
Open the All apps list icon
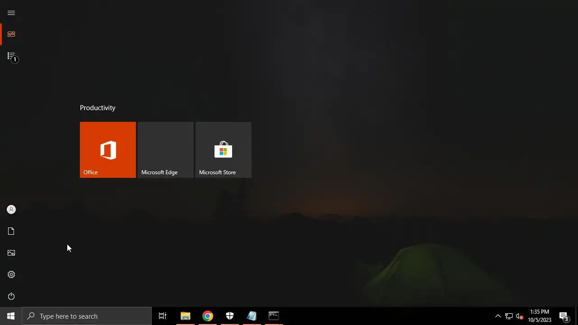(x=11, y=56)
